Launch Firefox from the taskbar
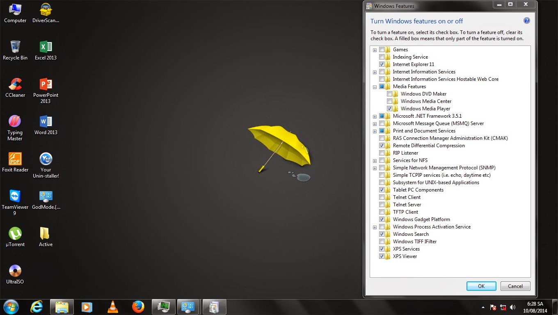This screenshot has height=315, width=558. 138,307
